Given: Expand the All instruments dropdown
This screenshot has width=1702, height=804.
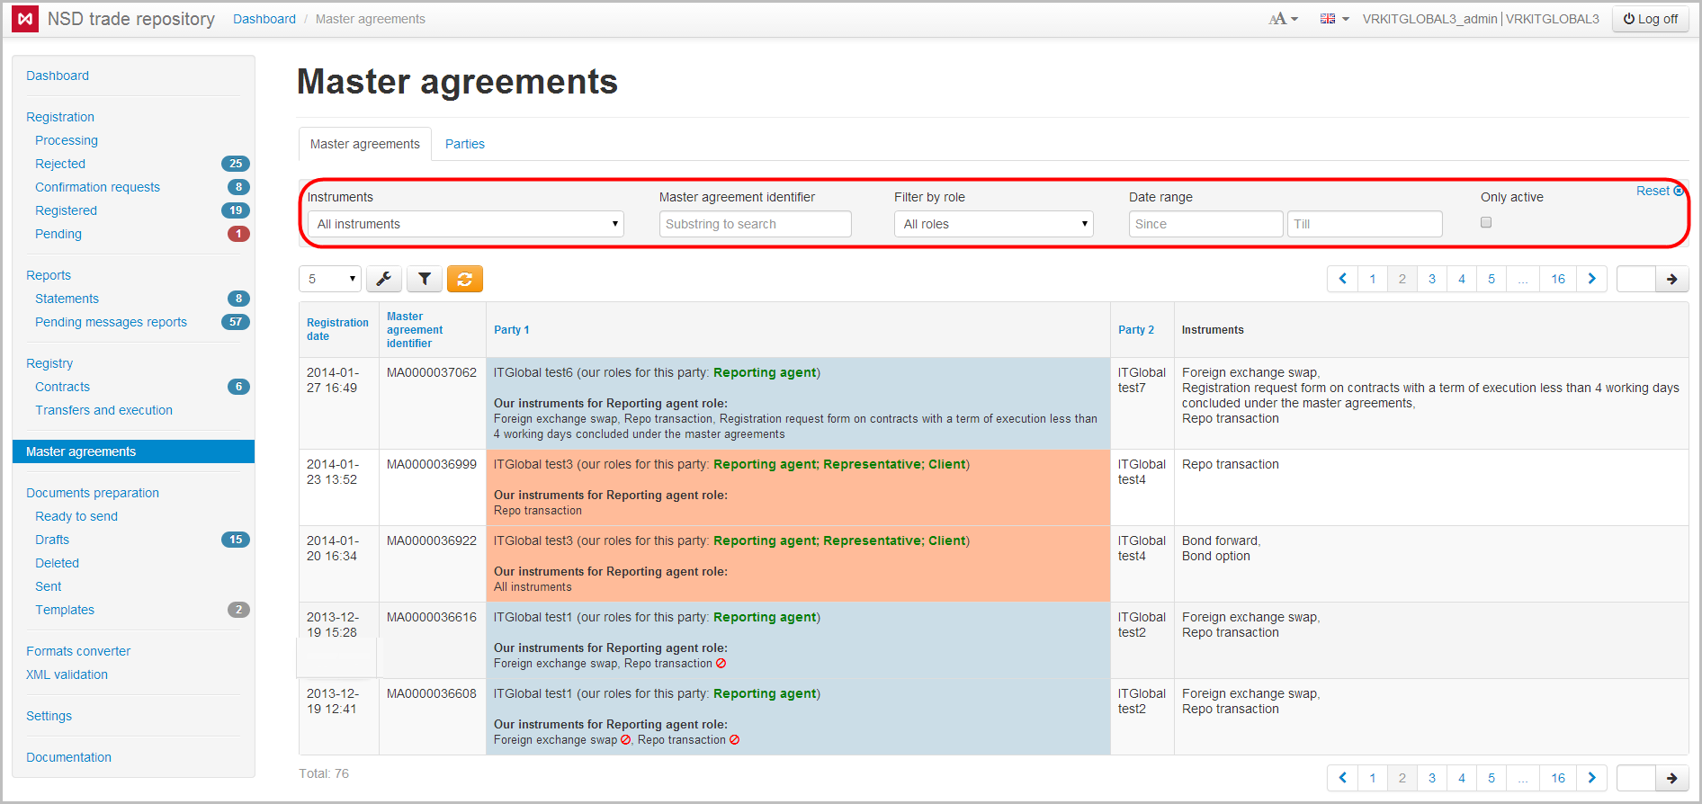Looking at the screenshot, I should [x=465, y=224].
